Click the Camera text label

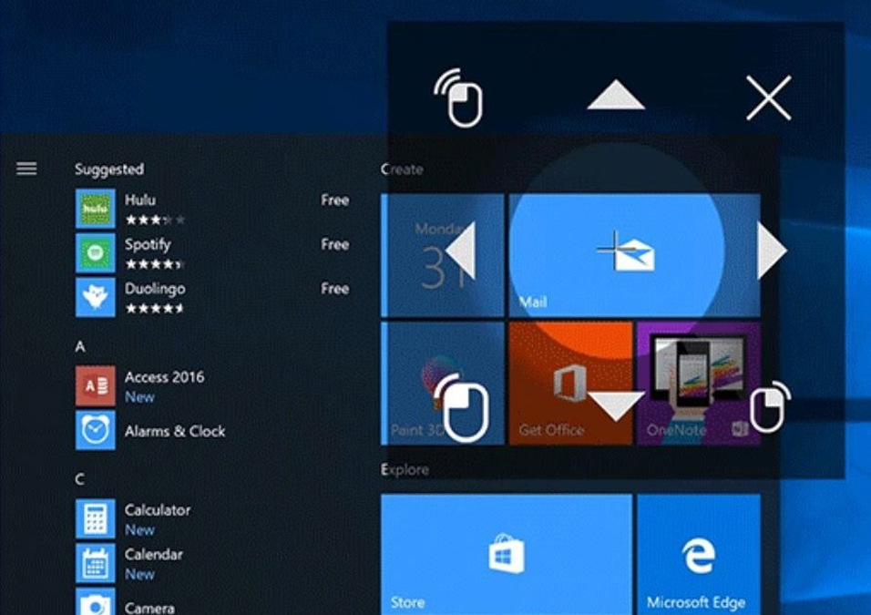149,608
